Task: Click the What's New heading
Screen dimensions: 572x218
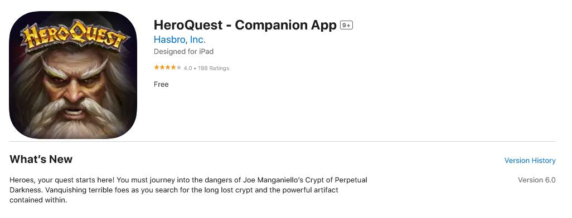Action: 41,160
